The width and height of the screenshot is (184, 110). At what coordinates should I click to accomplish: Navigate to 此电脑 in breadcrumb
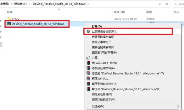4,4
